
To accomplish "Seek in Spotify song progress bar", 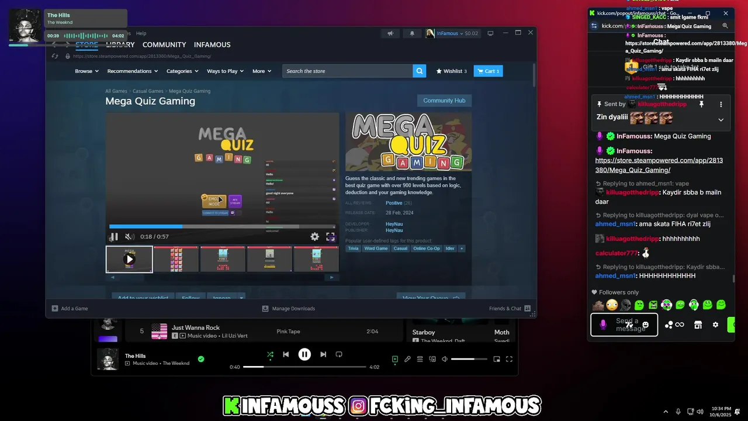I will (304, 367).
